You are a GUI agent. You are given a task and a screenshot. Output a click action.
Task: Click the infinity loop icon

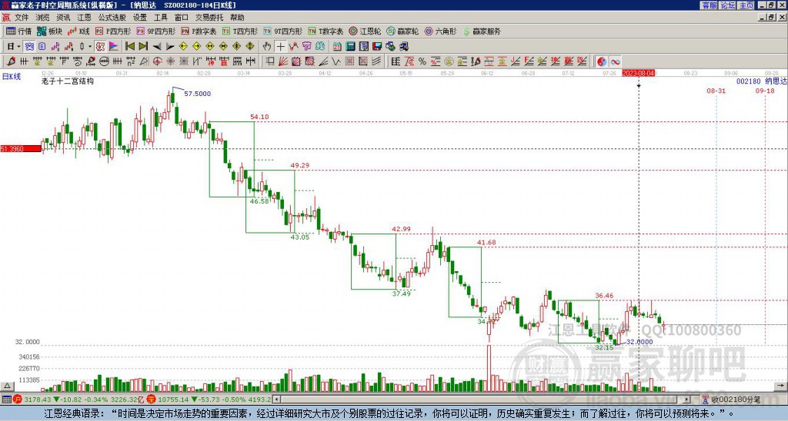615,61
